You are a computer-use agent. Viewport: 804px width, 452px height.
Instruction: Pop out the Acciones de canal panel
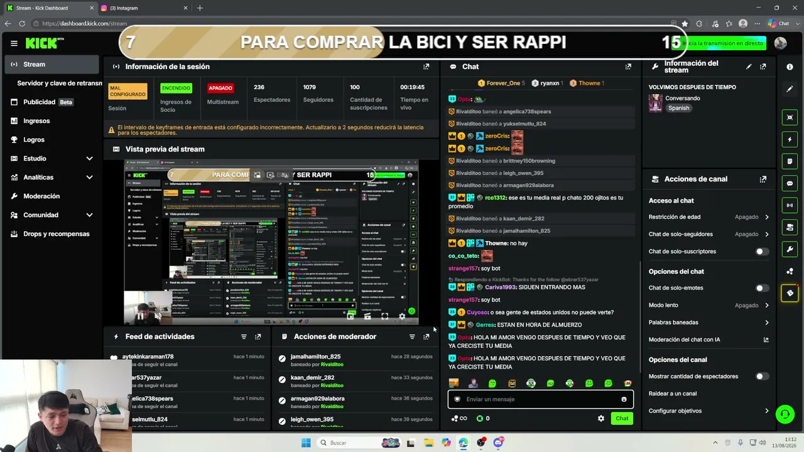[x=763, y=179]
